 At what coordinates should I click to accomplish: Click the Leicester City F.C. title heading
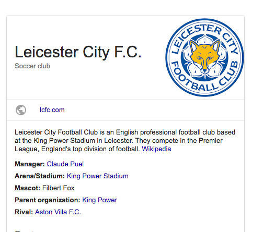[78, 52]
